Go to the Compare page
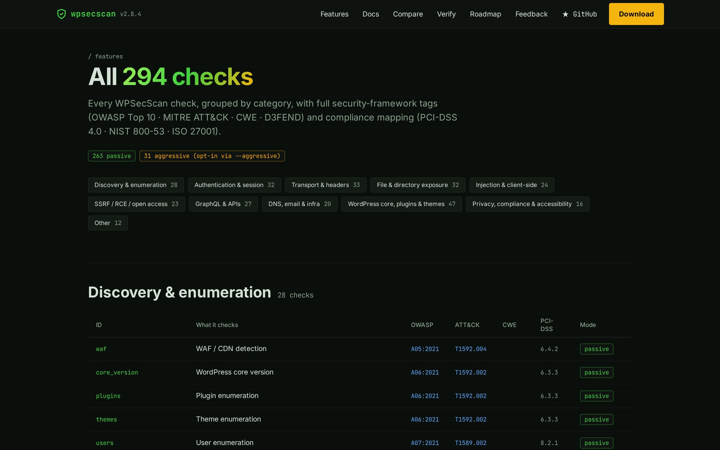Image resolution: width=720 pixels, height=450 pixels. point(407,14)
